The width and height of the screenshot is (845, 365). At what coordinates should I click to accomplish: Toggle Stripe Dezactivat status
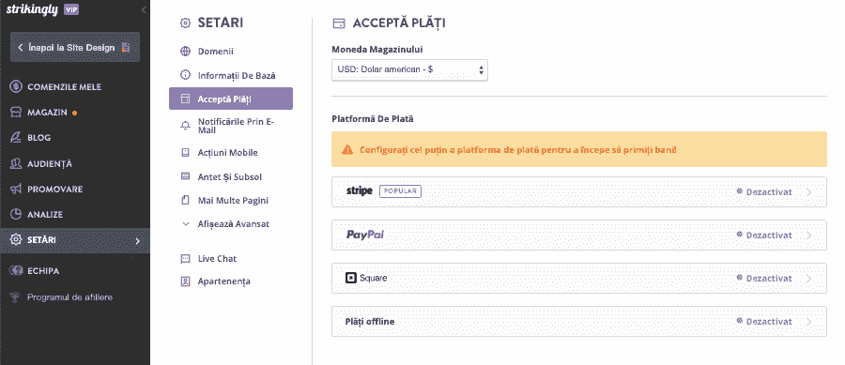click(764, 191)
